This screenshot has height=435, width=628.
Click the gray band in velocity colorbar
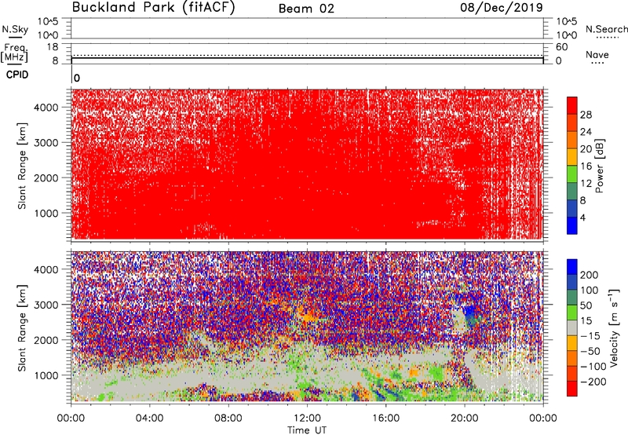coord(572,328)
